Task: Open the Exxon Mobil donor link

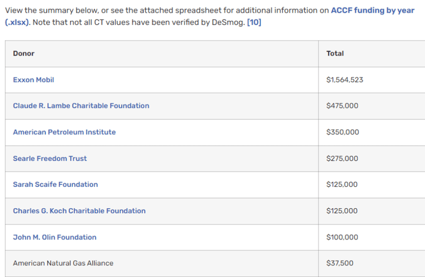Action: [34, 80]
